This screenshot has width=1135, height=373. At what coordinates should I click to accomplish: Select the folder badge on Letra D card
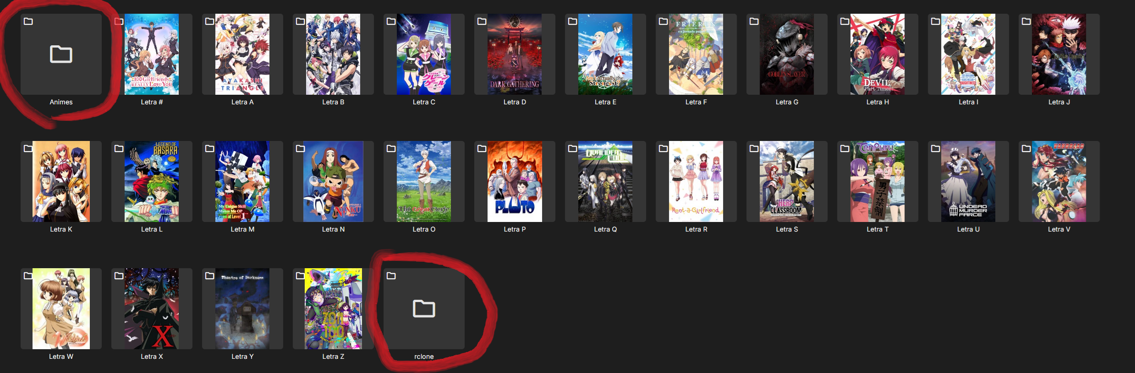(482, 21)
